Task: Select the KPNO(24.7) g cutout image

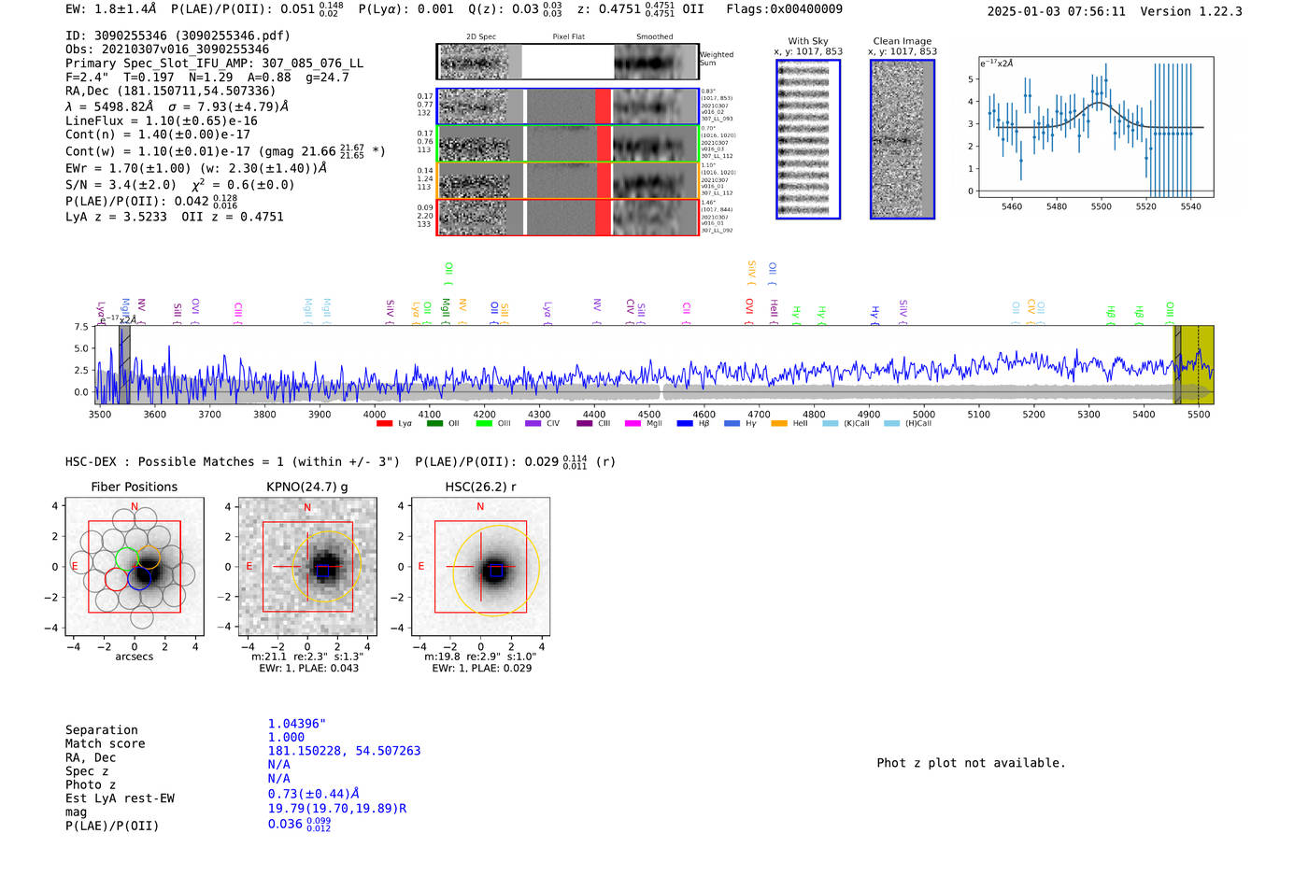Action: click(x=306, y=567)
